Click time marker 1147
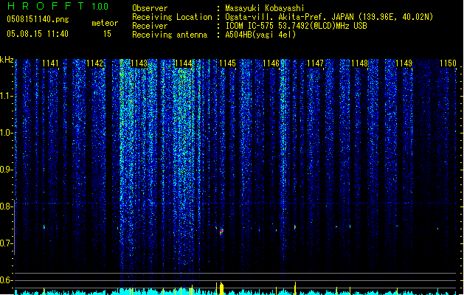The image size is (464, 295). click(x=316, y=63)
